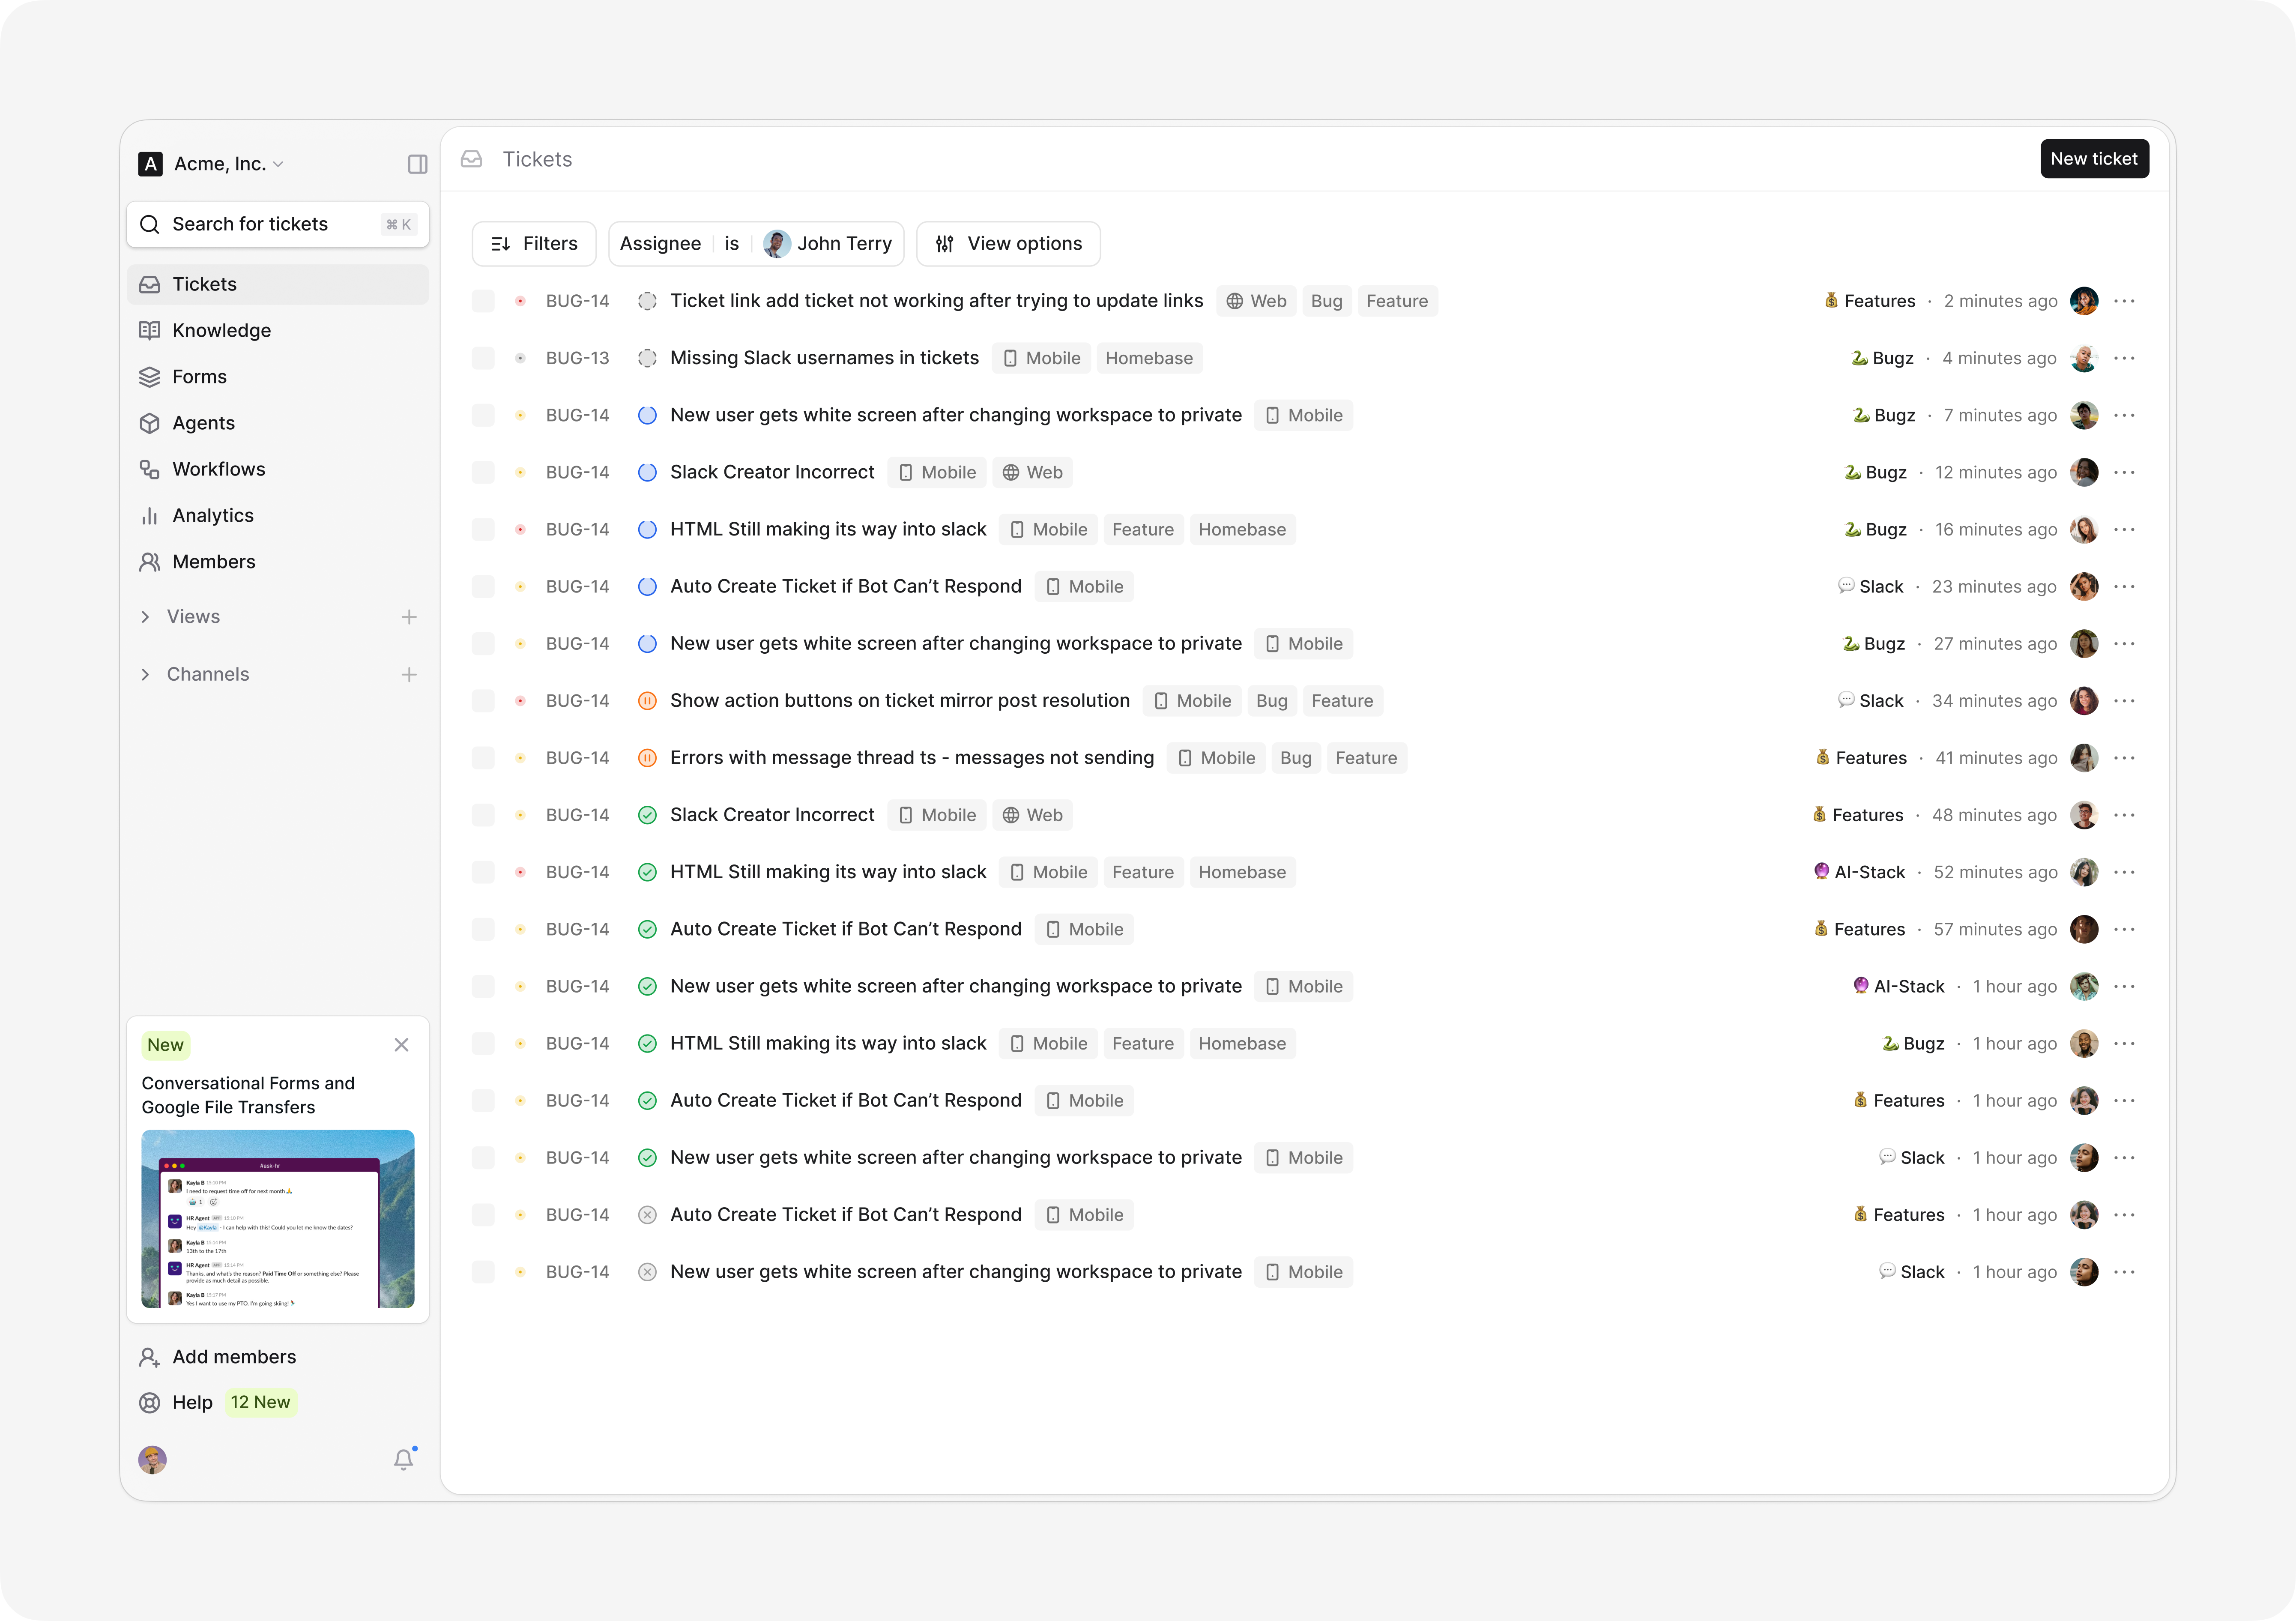Click Homebase tag on 'Missing Slack usernames' ticket

(x=1149, y=358)
